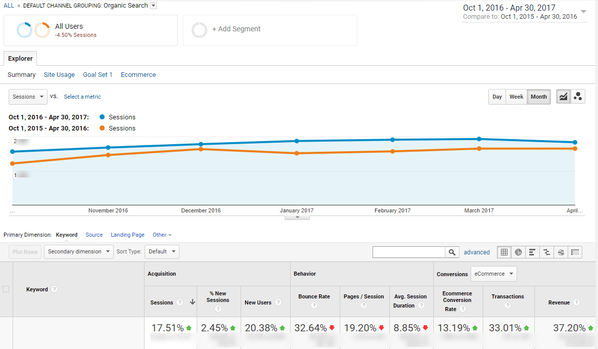
Task: Select the Percentage pie chart view
Action: tap(518, 252)
